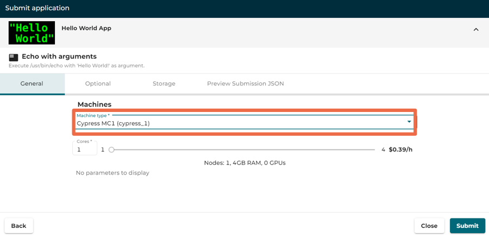489x237 pixels.
Task: Click the terminal icon beside Echo with arguments
Action: (x=14, y=57)
